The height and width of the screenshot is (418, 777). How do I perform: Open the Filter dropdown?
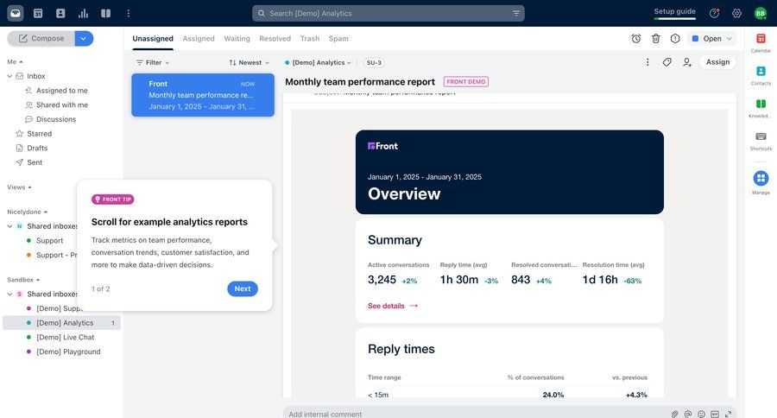click(x=153, y=62)
